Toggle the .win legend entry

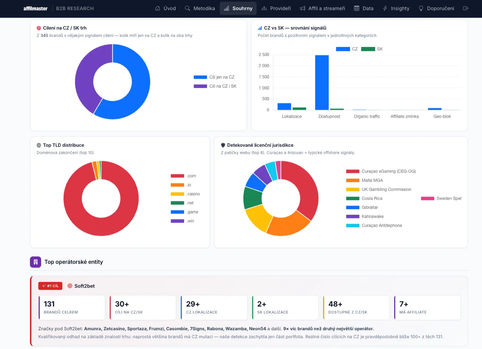pyautogui.click(x=182, y=221)
